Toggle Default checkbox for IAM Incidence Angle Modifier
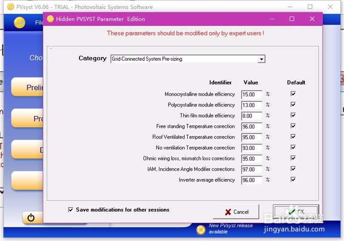Viewport: 344px width, 241px height. 293,169
